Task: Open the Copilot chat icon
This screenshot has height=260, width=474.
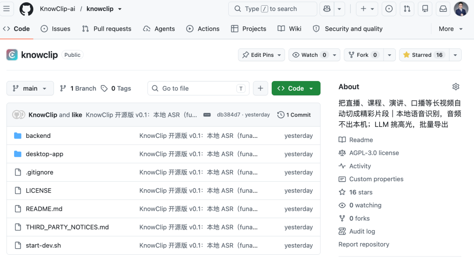Action: click(x=327, y=9)
